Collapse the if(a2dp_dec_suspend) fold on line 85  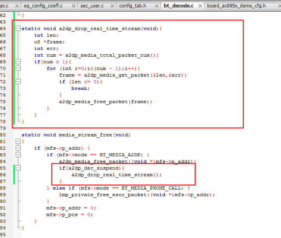tap(18, 168)
